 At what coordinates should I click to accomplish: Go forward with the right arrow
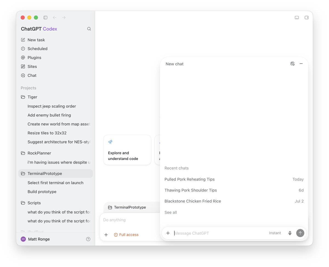click(x=64, y=18)
